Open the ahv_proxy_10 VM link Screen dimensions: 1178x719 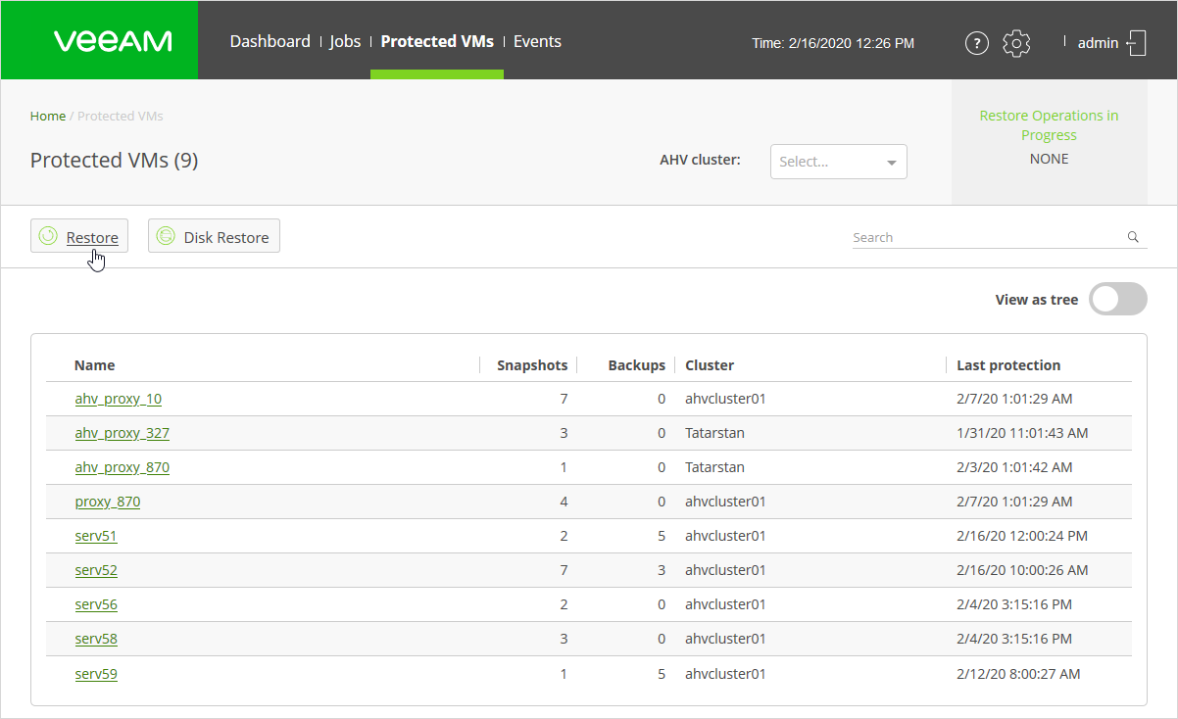pyautogui.click(x=119, y=399)
